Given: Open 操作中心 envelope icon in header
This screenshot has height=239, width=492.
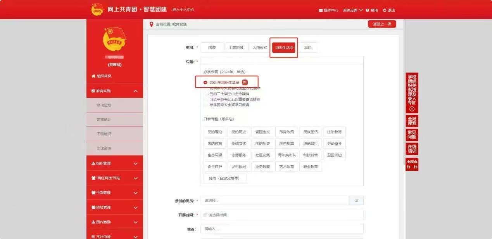Looking at the screenshot, I should 321,10.
